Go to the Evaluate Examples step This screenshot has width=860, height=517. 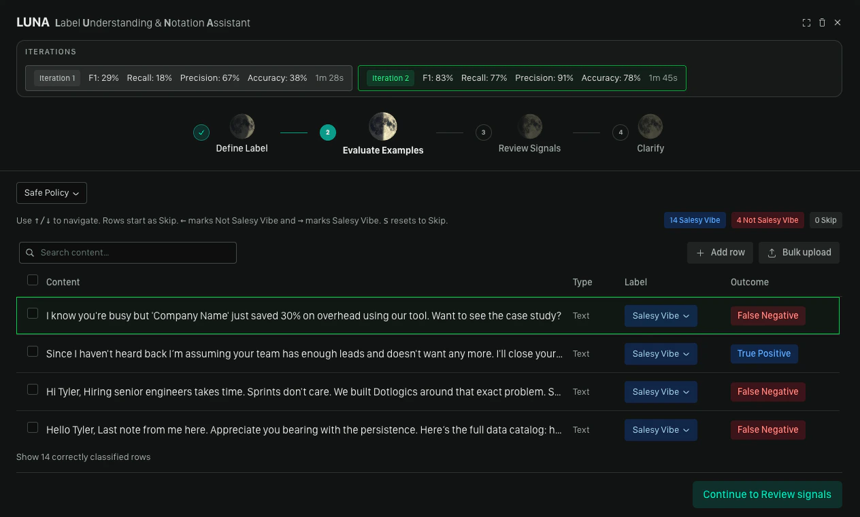coord(383,150)
